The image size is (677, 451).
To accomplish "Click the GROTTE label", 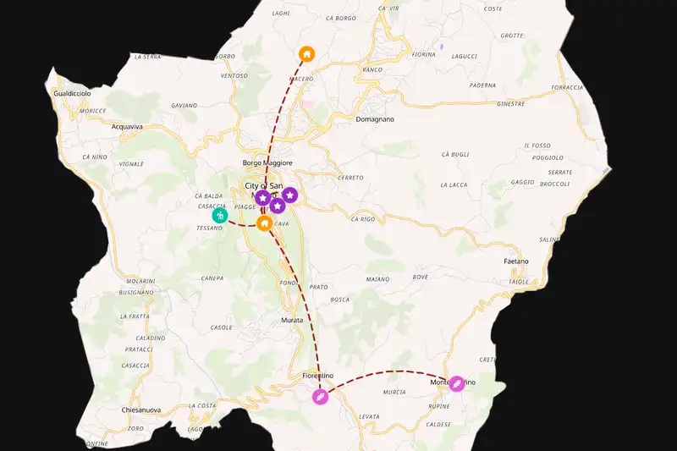I will point(512,36).
